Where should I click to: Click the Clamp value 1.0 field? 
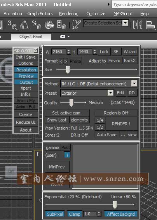coord(90,214)
